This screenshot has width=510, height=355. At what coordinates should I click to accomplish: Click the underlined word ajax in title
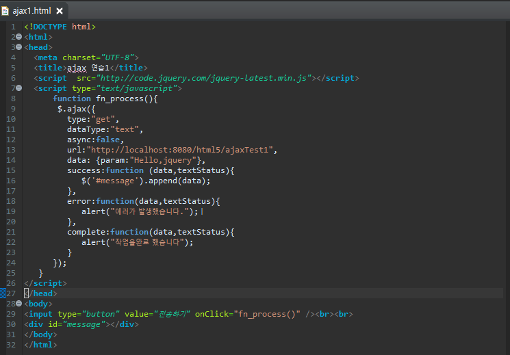click(77, 68)
